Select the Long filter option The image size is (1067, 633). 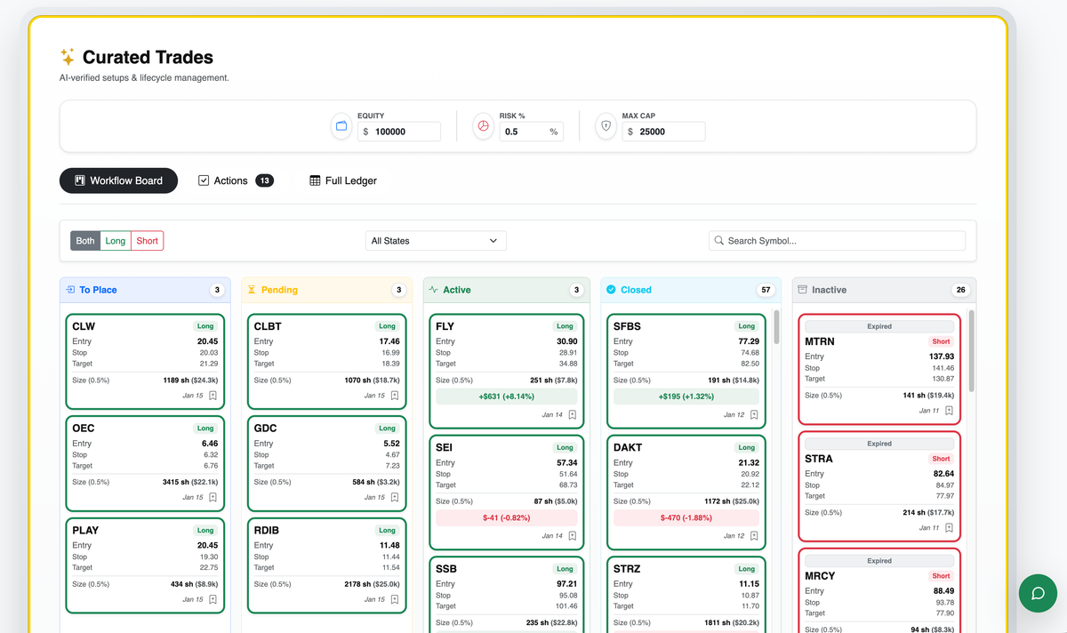click(115, 240)
